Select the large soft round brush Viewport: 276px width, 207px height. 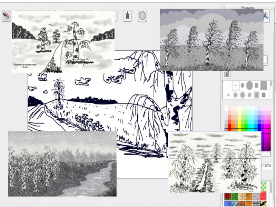(x=243, y=95)
